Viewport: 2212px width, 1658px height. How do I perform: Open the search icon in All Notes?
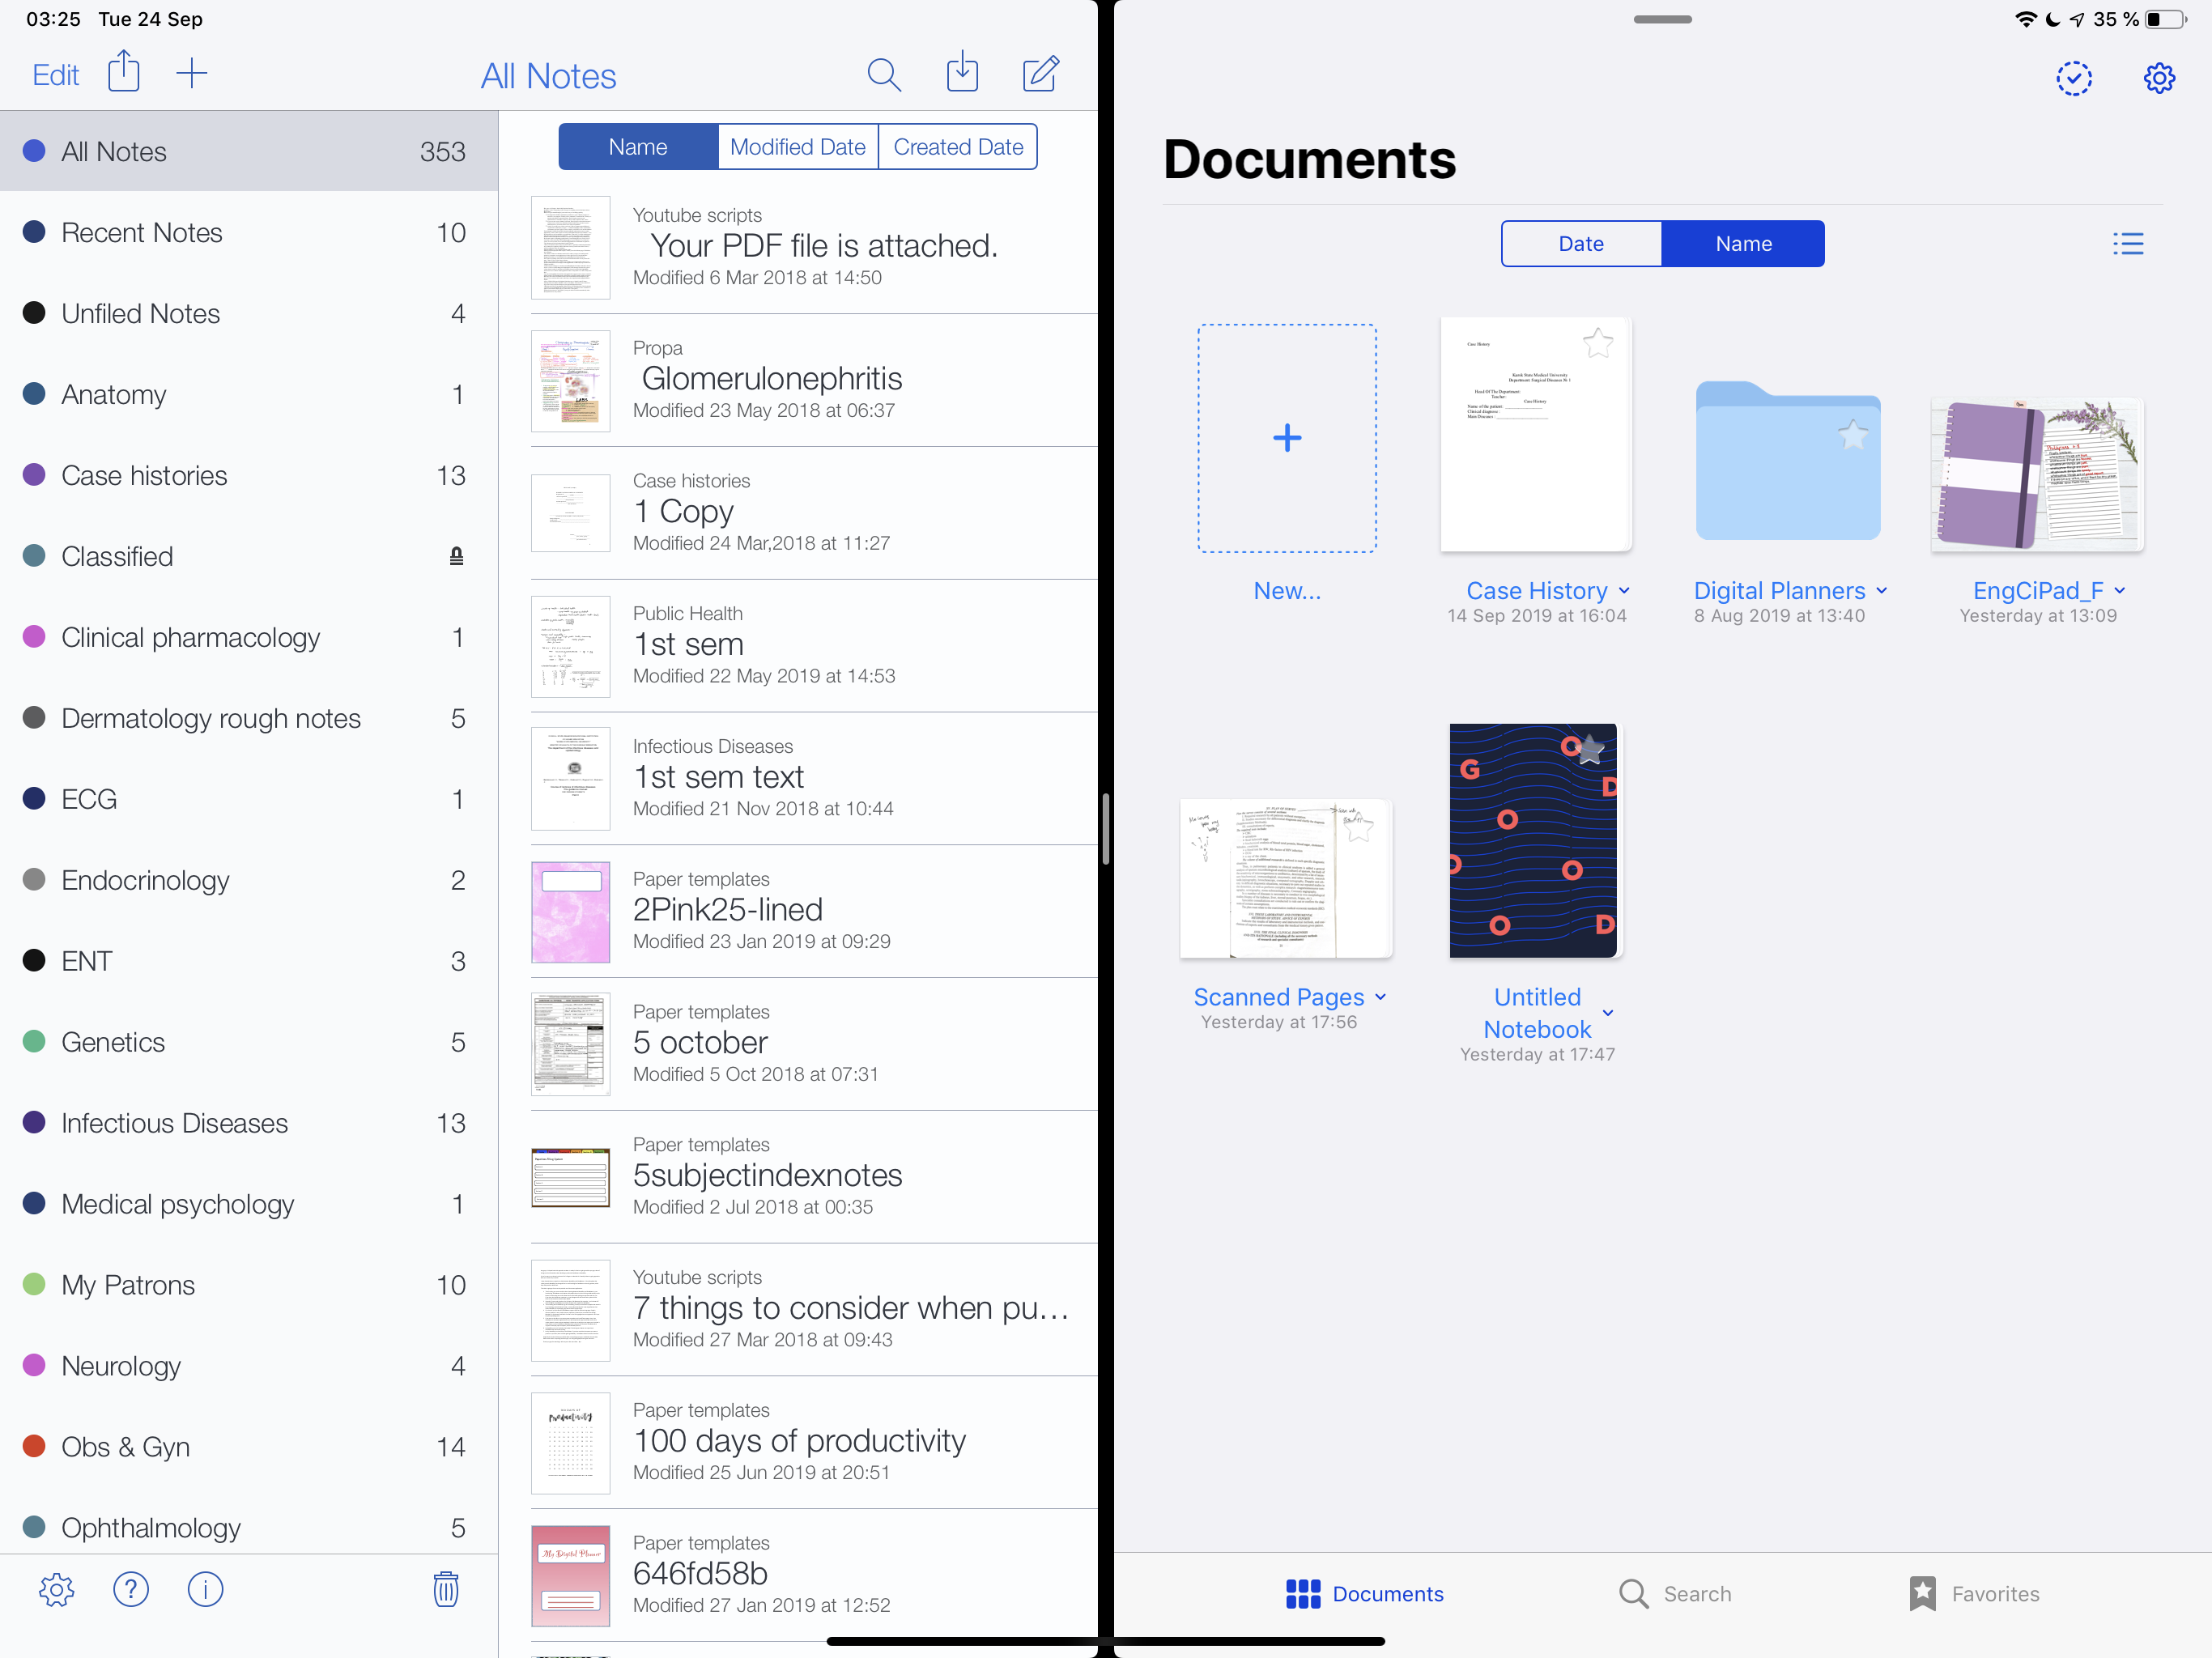pyautogui.click(x=881, y=73)
